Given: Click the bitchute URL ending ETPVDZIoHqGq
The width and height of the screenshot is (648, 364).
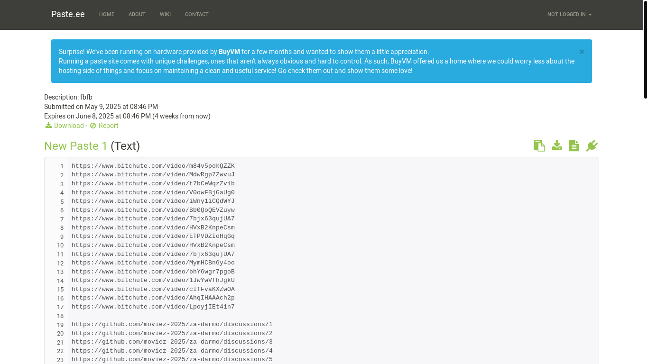Looking at the screenshot, I should (x=153, y=236).
